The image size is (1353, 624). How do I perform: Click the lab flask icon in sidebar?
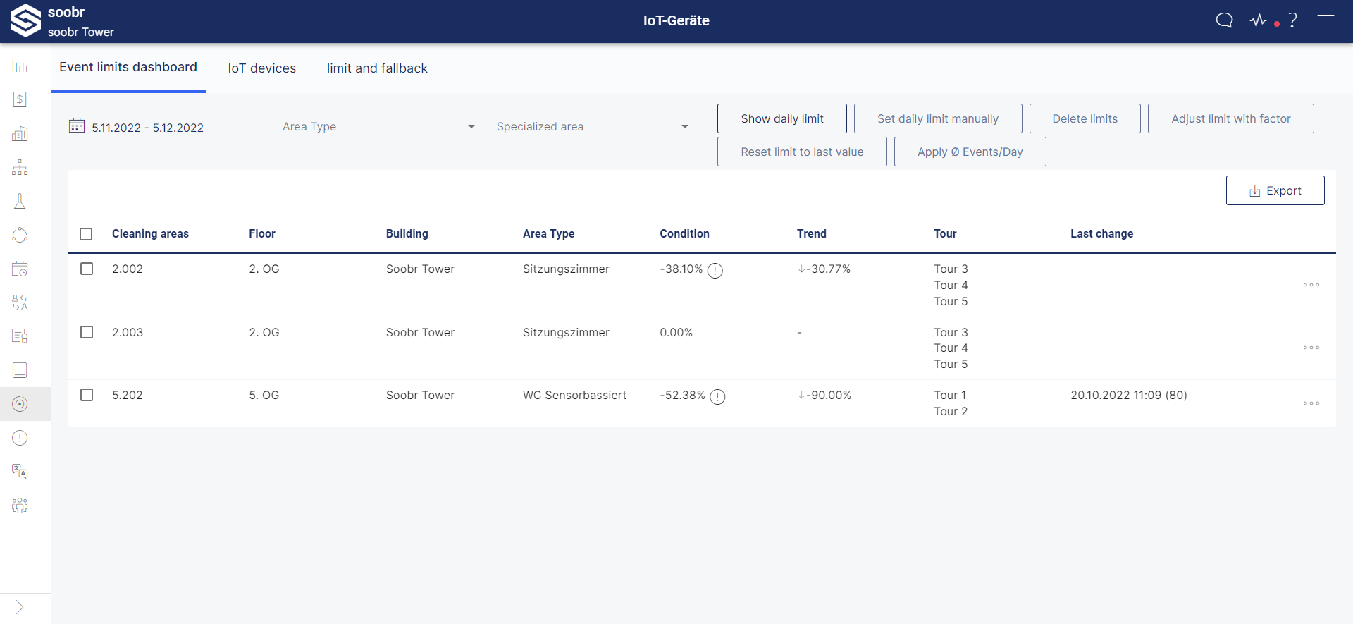coord(20,202)
